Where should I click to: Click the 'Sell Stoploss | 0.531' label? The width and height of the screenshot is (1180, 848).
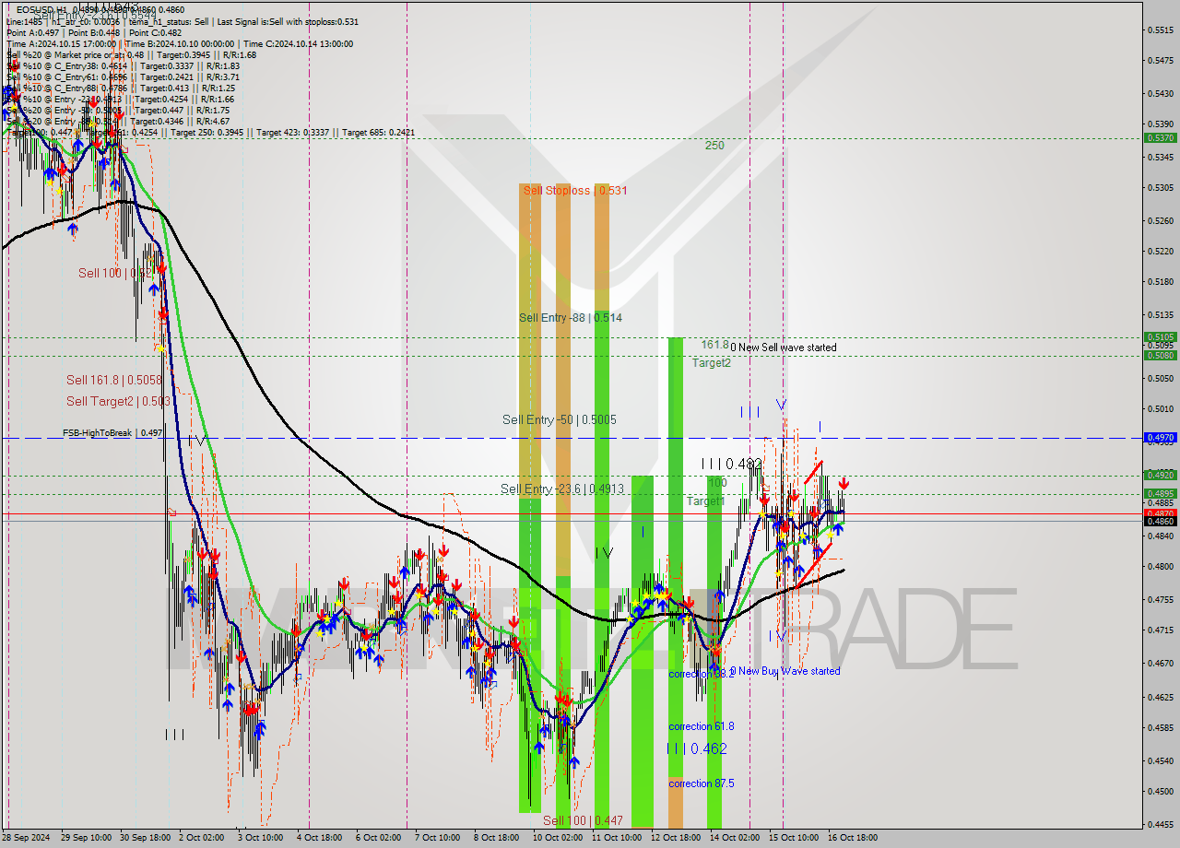[x=575, y=191]
